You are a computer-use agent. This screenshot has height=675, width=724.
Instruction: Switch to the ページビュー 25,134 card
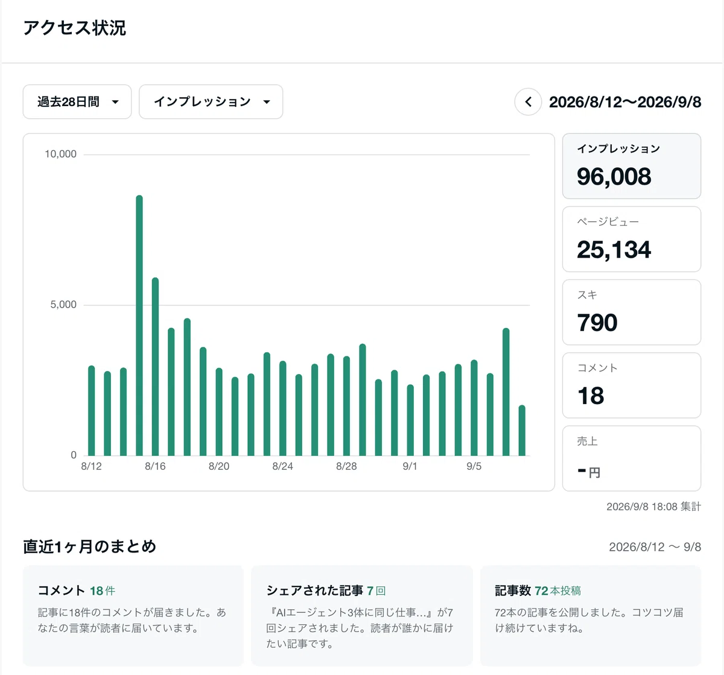(x=632, y=239)
